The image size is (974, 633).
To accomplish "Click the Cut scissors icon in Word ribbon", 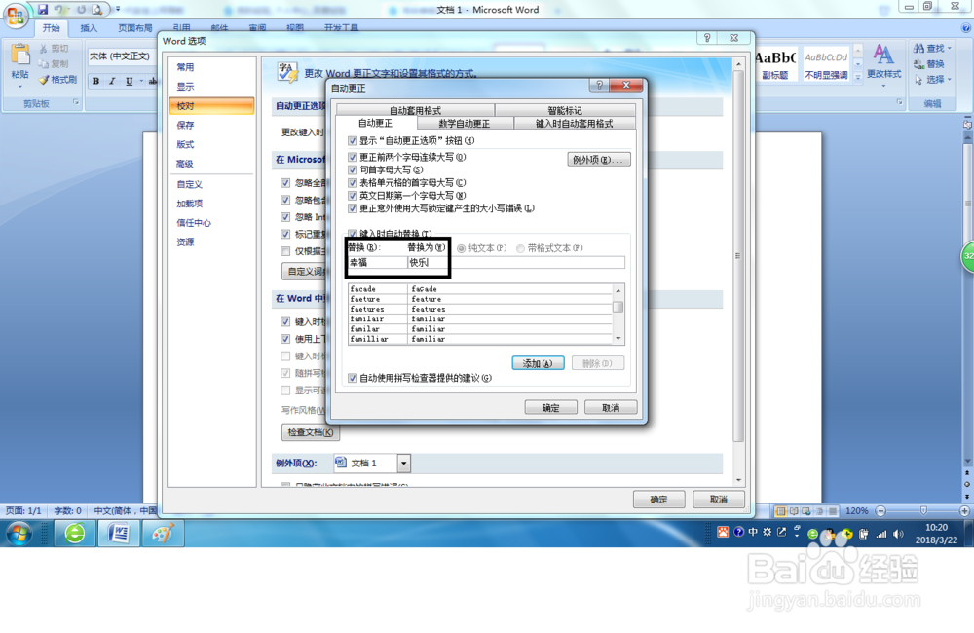I will [x=44, y=49].
